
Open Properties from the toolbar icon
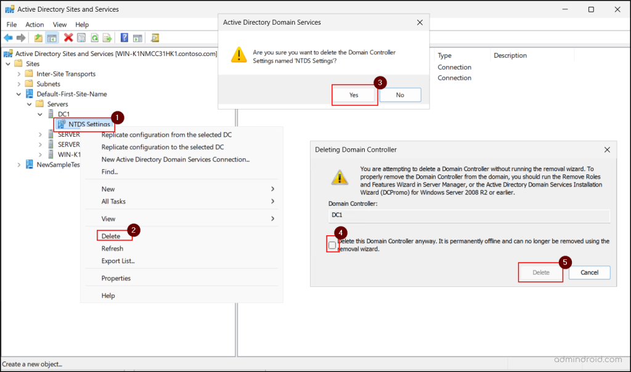coord(82,38)
